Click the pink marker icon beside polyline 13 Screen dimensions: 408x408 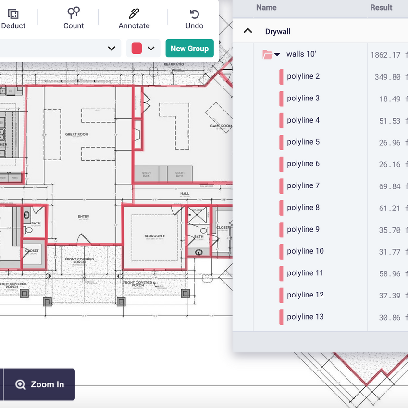click(x=281, y=317)
